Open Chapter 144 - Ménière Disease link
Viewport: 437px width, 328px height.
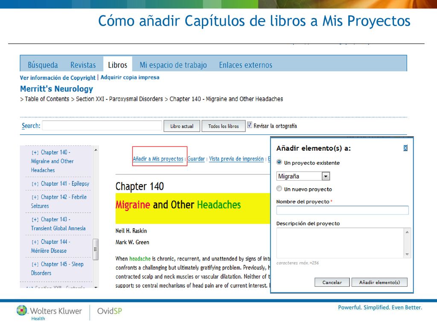pyautogui.click(x=50, y=246)
